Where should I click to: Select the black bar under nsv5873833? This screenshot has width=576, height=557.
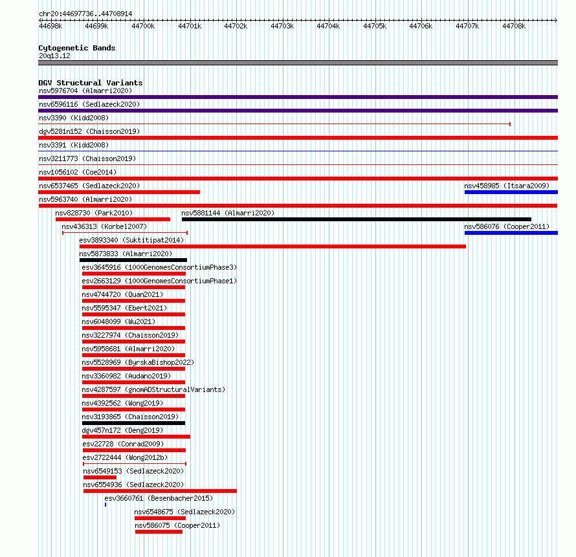[x=133, y=260]
